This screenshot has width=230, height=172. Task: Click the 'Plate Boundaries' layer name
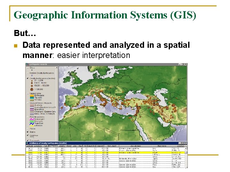pos(37,117)
